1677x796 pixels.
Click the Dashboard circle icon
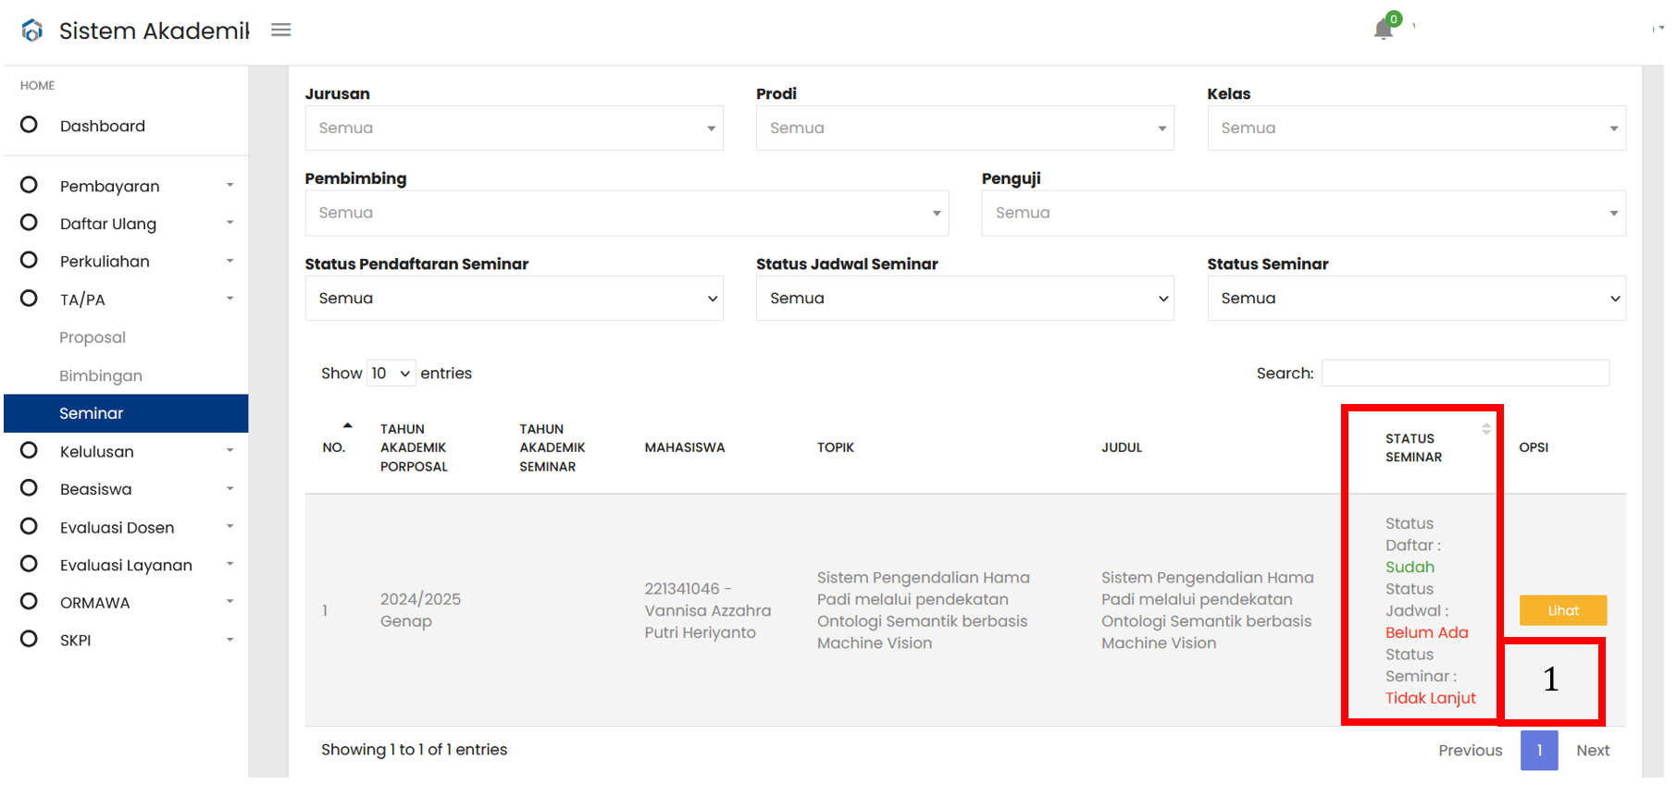coord(30,125)
